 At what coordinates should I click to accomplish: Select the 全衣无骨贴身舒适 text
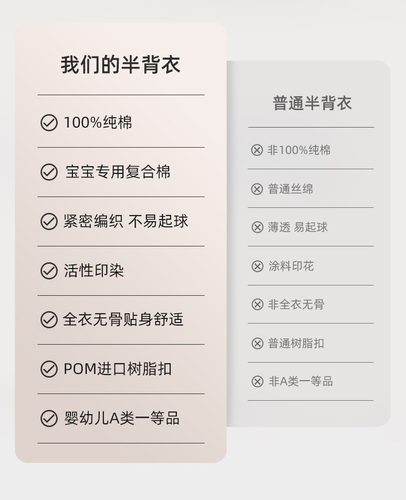123,319
